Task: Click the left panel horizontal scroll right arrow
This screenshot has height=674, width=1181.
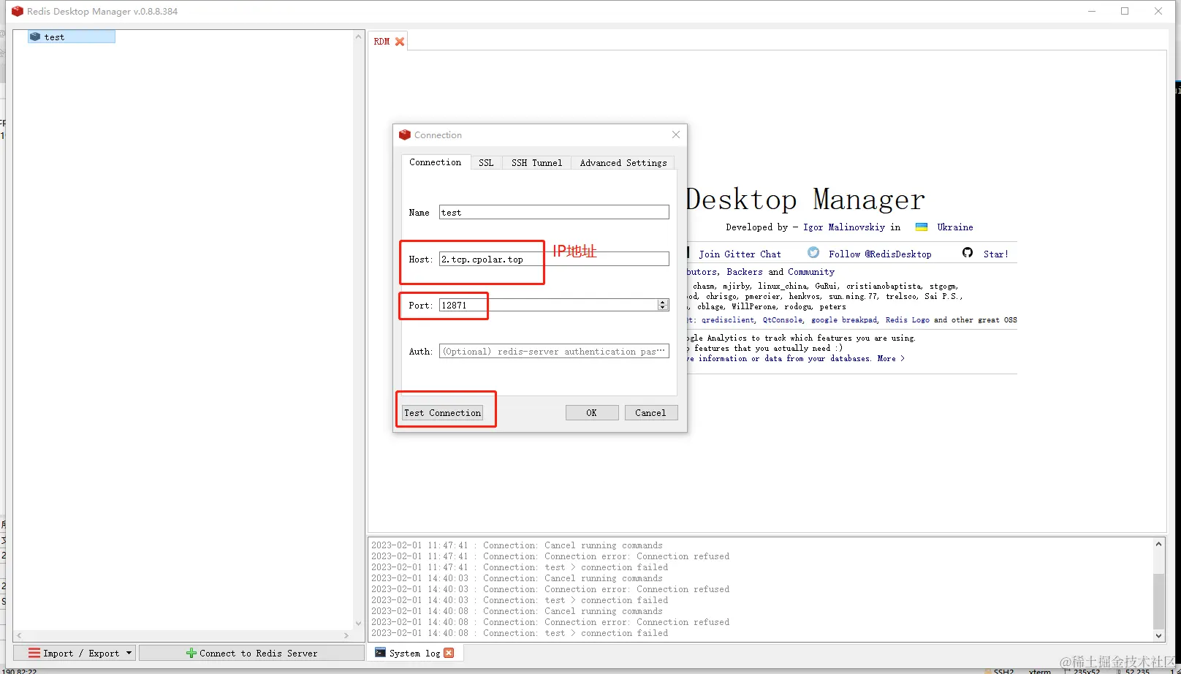Action: click(x=346, y=636)
